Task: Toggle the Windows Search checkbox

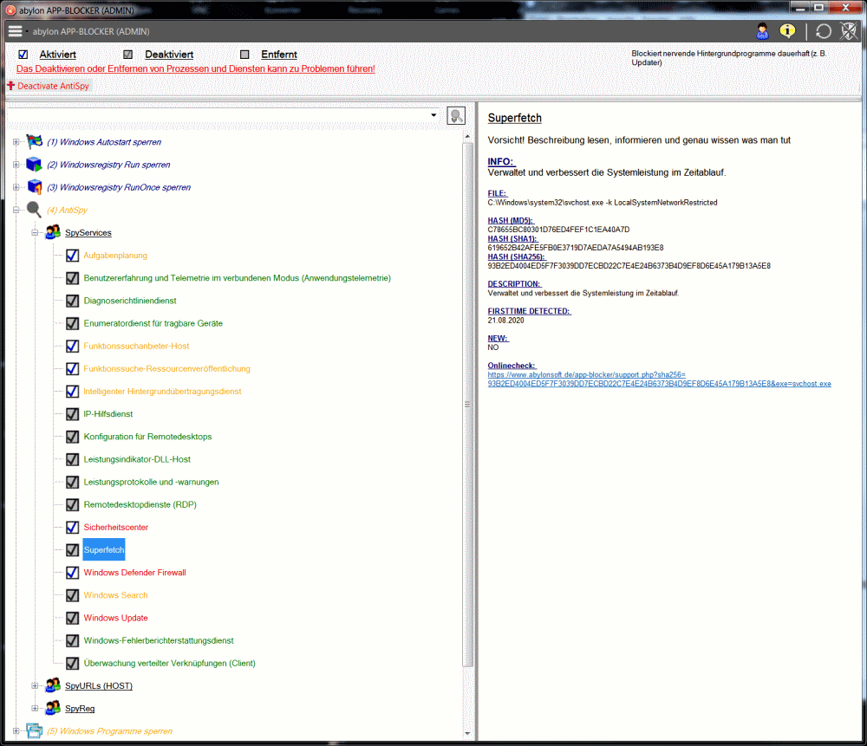Action: [73, 595]
